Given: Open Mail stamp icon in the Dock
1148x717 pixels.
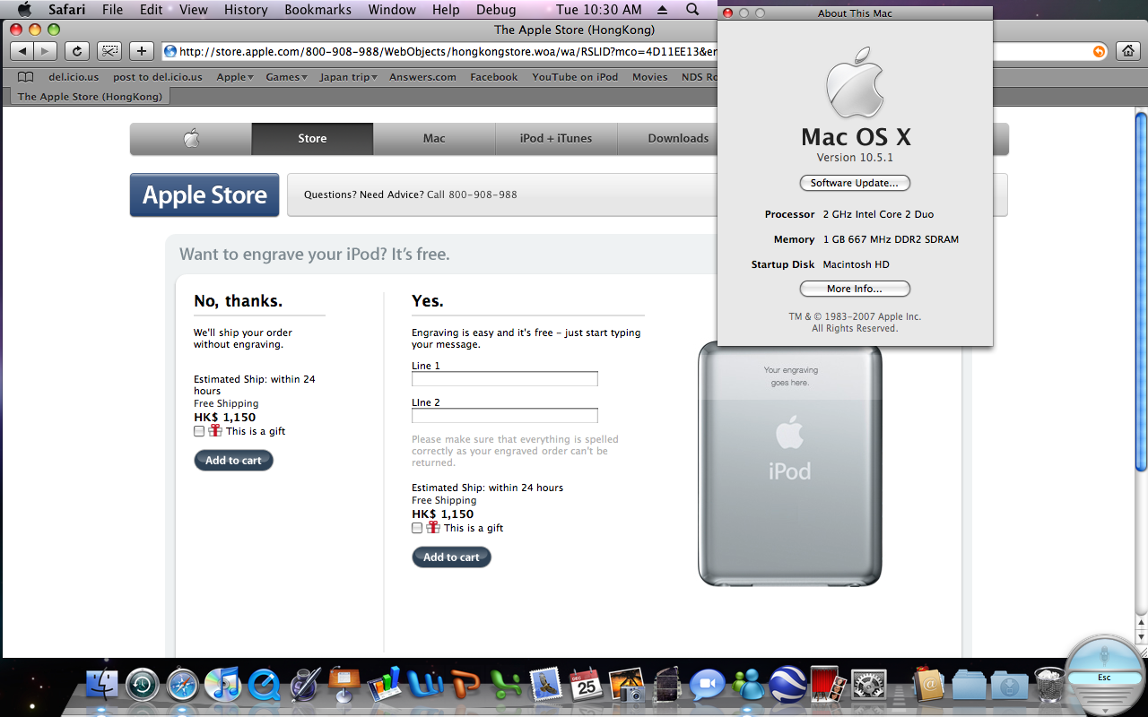Looking at the screenshot, I should [545, 686].
